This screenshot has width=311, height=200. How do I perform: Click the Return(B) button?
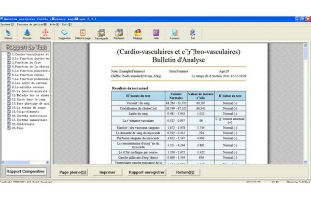pos(185,172)
